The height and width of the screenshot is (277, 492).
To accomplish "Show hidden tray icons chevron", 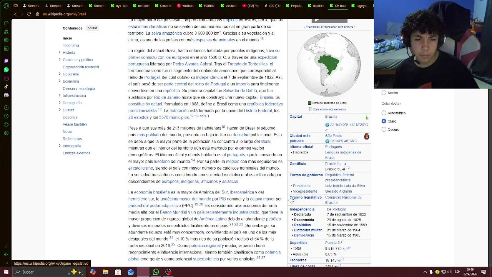I will pyautogui.click(x=425, y=272).
